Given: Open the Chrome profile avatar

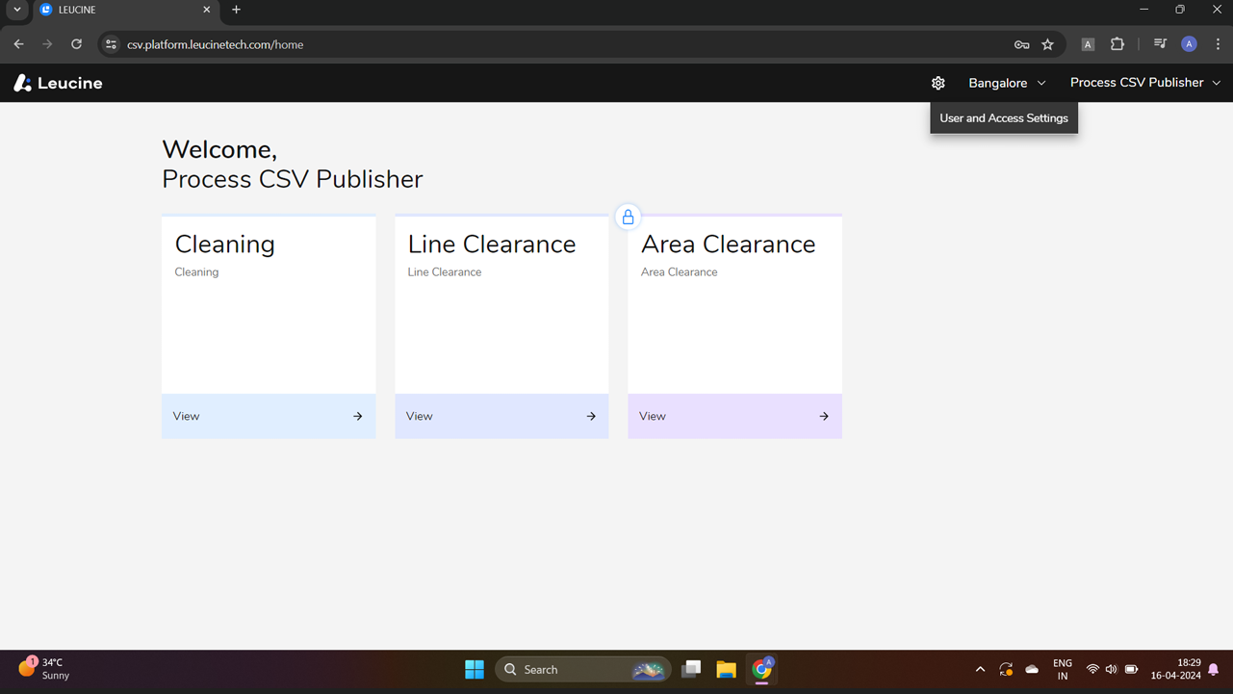Looking at the screenshot, I should (1190, 44).
